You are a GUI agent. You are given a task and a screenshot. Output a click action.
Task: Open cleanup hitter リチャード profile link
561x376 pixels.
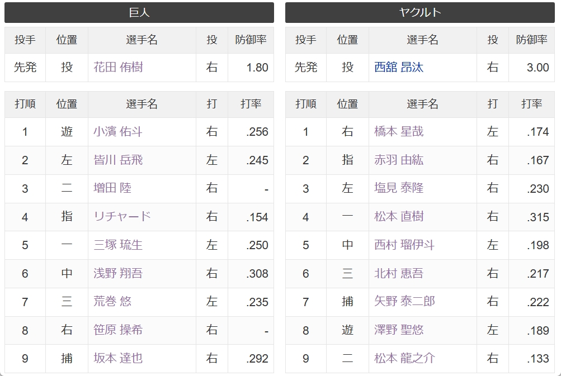[122, 216]
